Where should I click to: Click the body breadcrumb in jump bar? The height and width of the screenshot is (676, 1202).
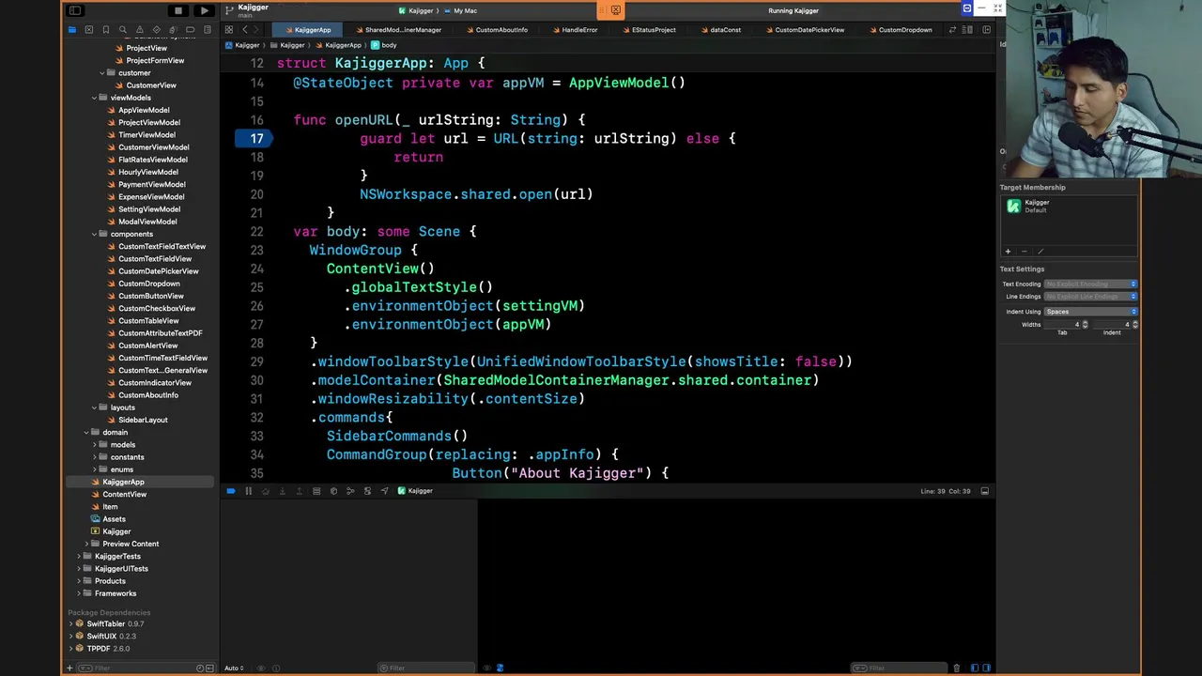tap(384, 45)
